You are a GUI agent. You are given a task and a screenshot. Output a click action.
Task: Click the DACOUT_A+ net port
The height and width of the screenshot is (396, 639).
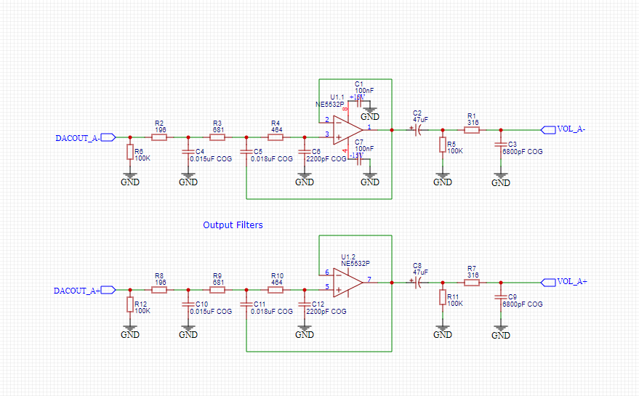coord(108,290)
